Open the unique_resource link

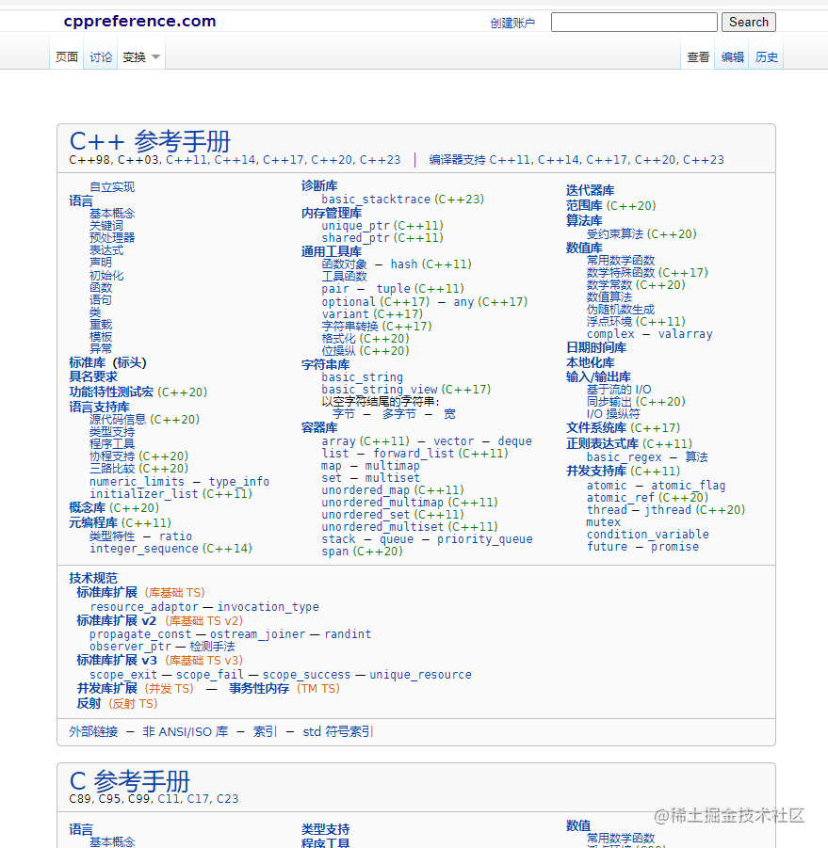coord(420,675)
